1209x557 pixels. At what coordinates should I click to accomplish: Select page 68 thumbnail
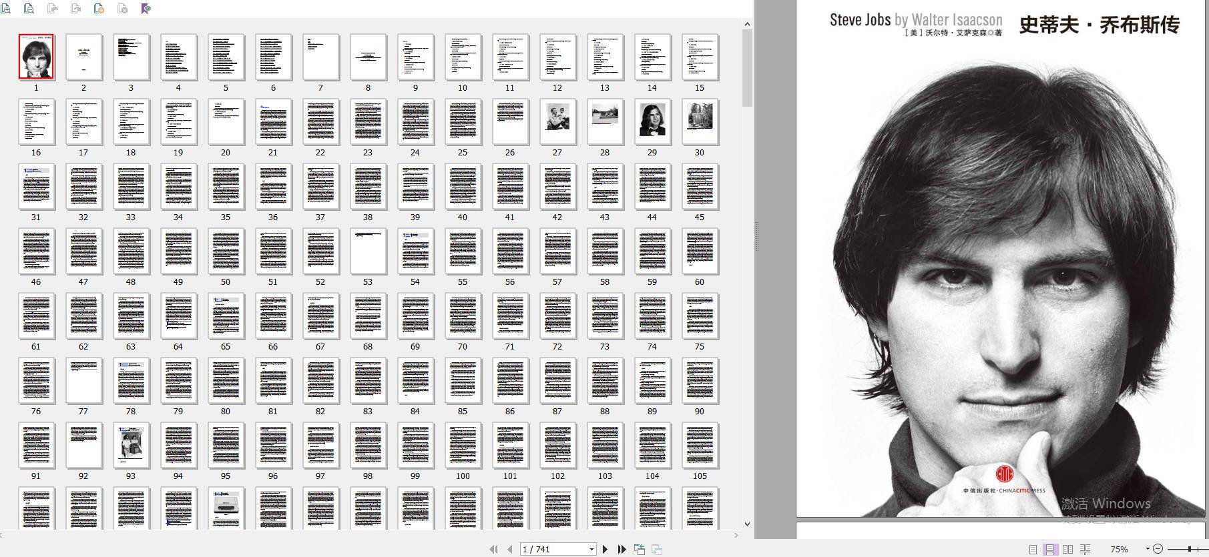[368, 316]
